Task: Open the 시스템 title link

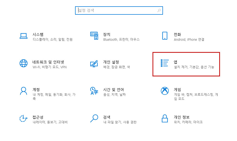Action: click(38, 34)
